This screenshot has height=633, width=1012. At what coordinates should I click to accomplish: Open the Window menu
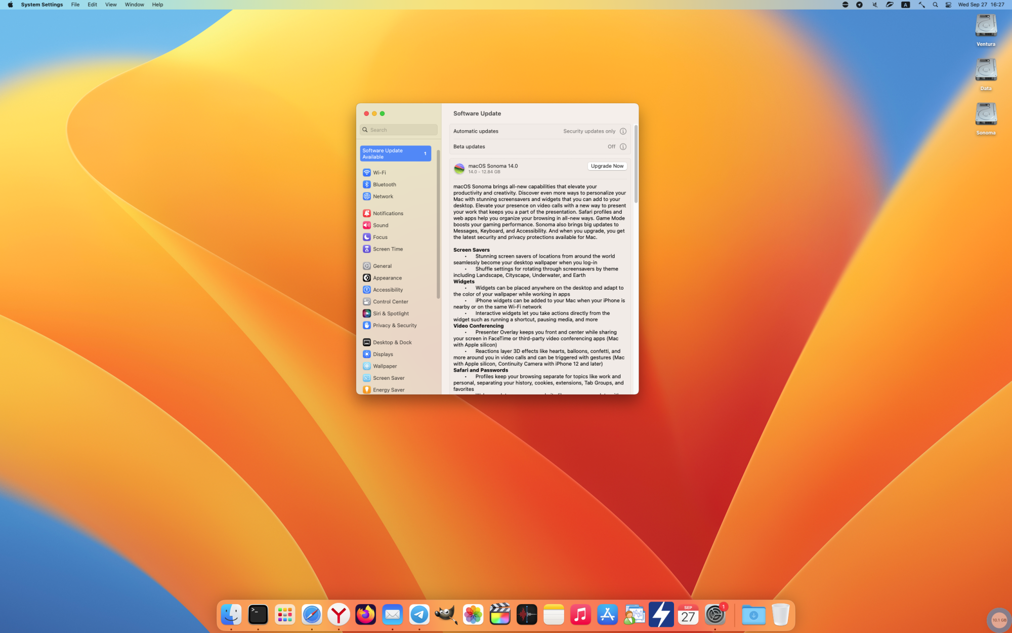coord(135,5)
